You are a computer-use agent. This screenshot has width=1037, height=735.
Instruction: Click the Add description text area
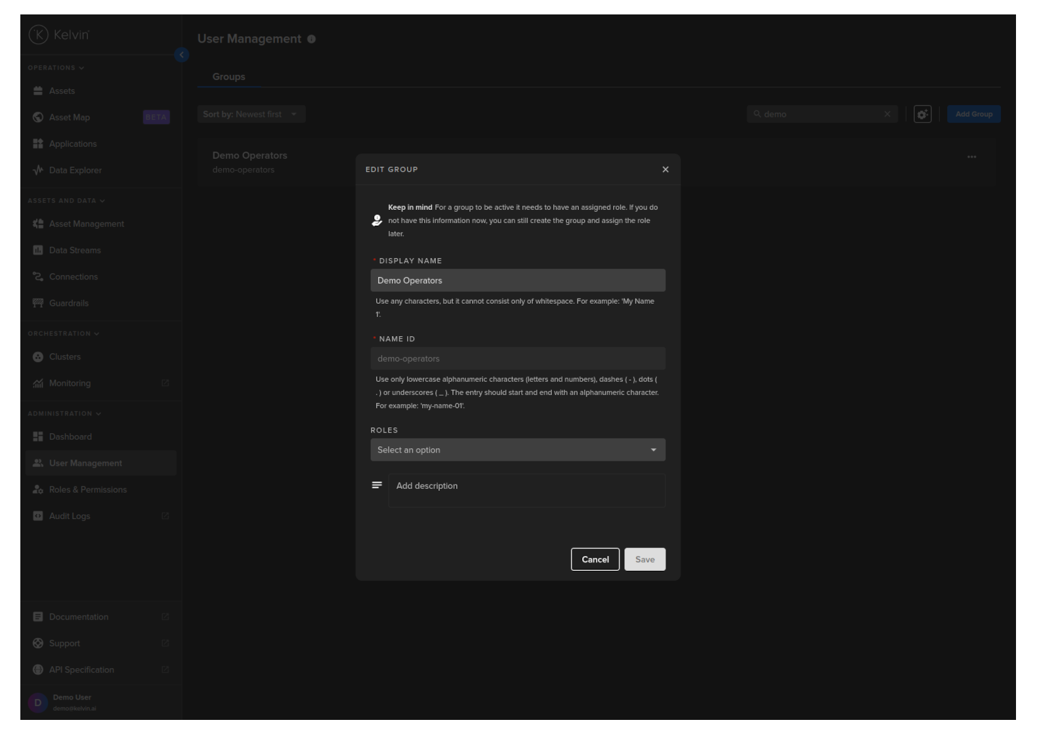tap(526, 490)
